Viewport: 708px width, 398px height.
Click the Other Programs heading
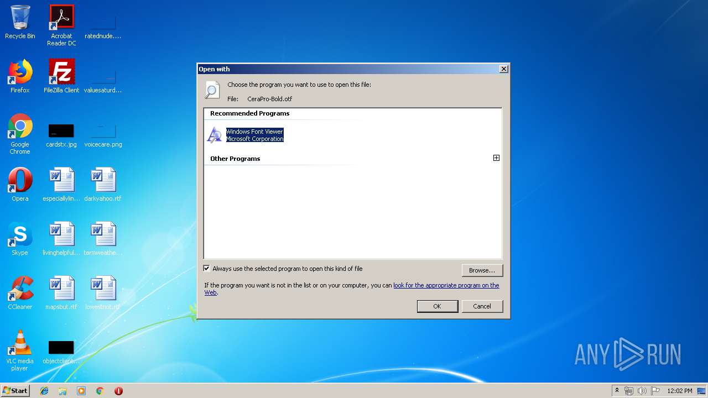pos(235,159)
